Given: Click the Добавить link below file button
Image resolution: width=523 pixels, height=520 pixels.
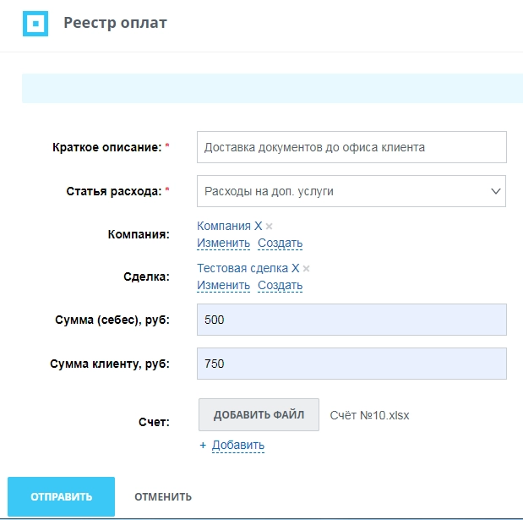Looking at the screenshot, I should click(x=237, y=446).
